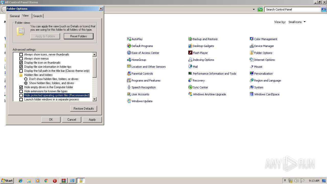Image resolution: width=327 pixels, height=184 pixels.
Task: Uncheck Display file size information in folder tips
Action: 21,67
